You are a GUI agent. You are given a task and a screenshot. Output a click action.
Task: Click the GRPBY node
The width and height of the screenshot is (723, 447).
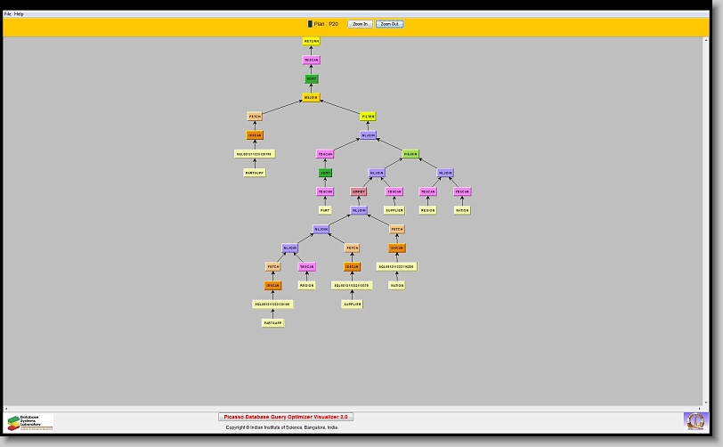tap(359, 191)
